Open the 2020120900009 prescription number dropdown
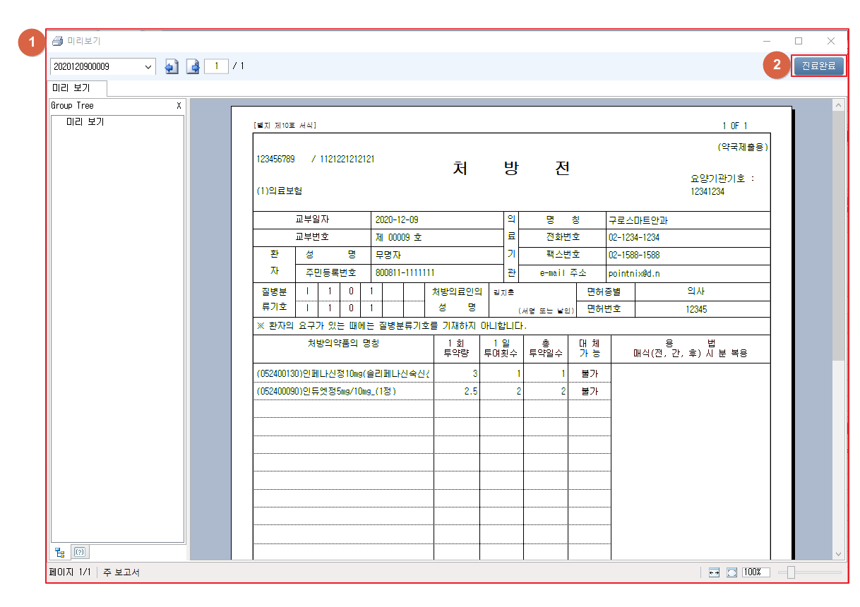860x607 pixels. click(x=148, y=66)
